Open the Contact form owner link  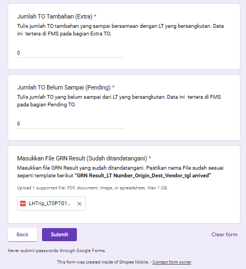172,262
